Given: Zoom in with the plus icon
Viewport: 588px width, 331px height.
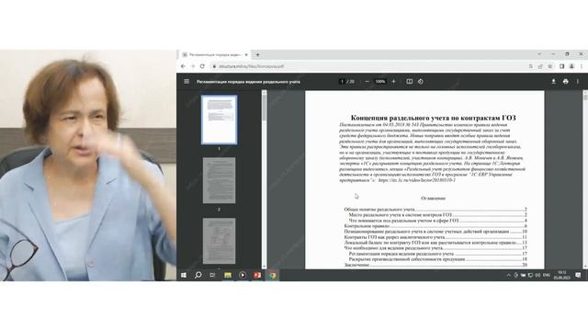Looking at the screenshot, I should pyautogui.click(x=393, y=82).
